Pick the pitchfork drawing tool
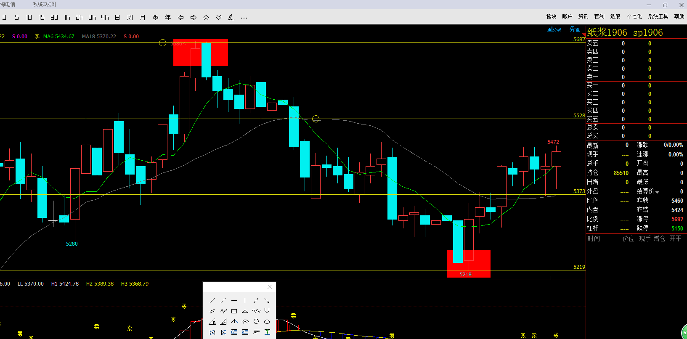687x339 pixels. pos(234,322)
